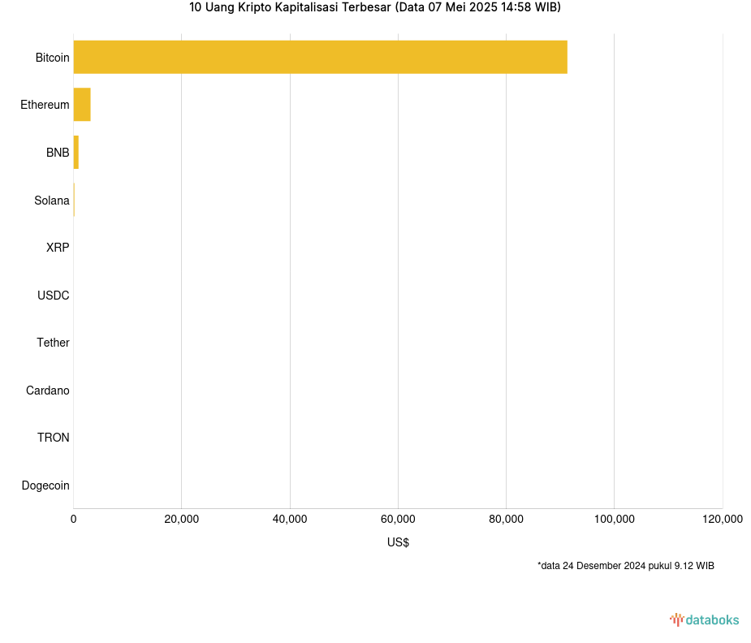
Task: Click the small BNB bar
Action: (x=76, y=153)
